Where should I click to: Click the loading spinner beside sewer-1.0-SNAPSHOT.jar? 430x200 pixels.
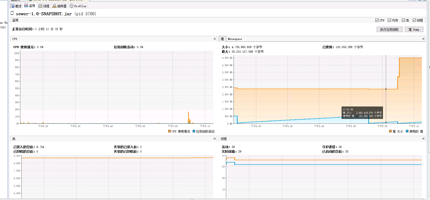[x=12, y=13]
